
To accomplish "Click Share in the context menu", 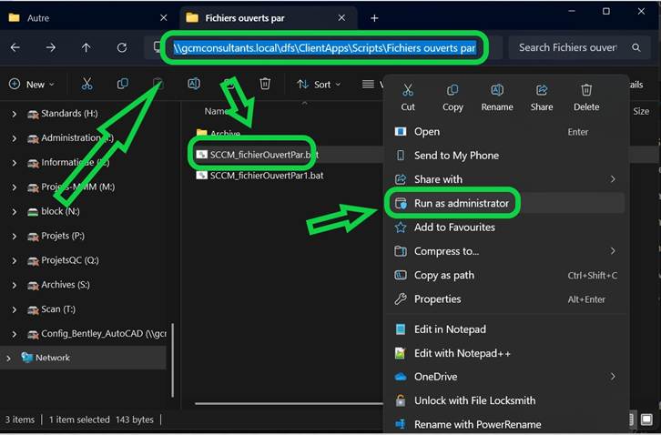I will 542,97.
